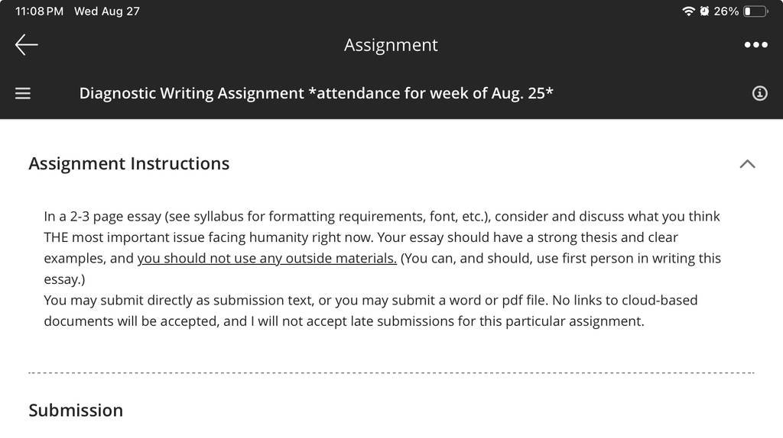Tap the Wed Aug 27 date

107,11
